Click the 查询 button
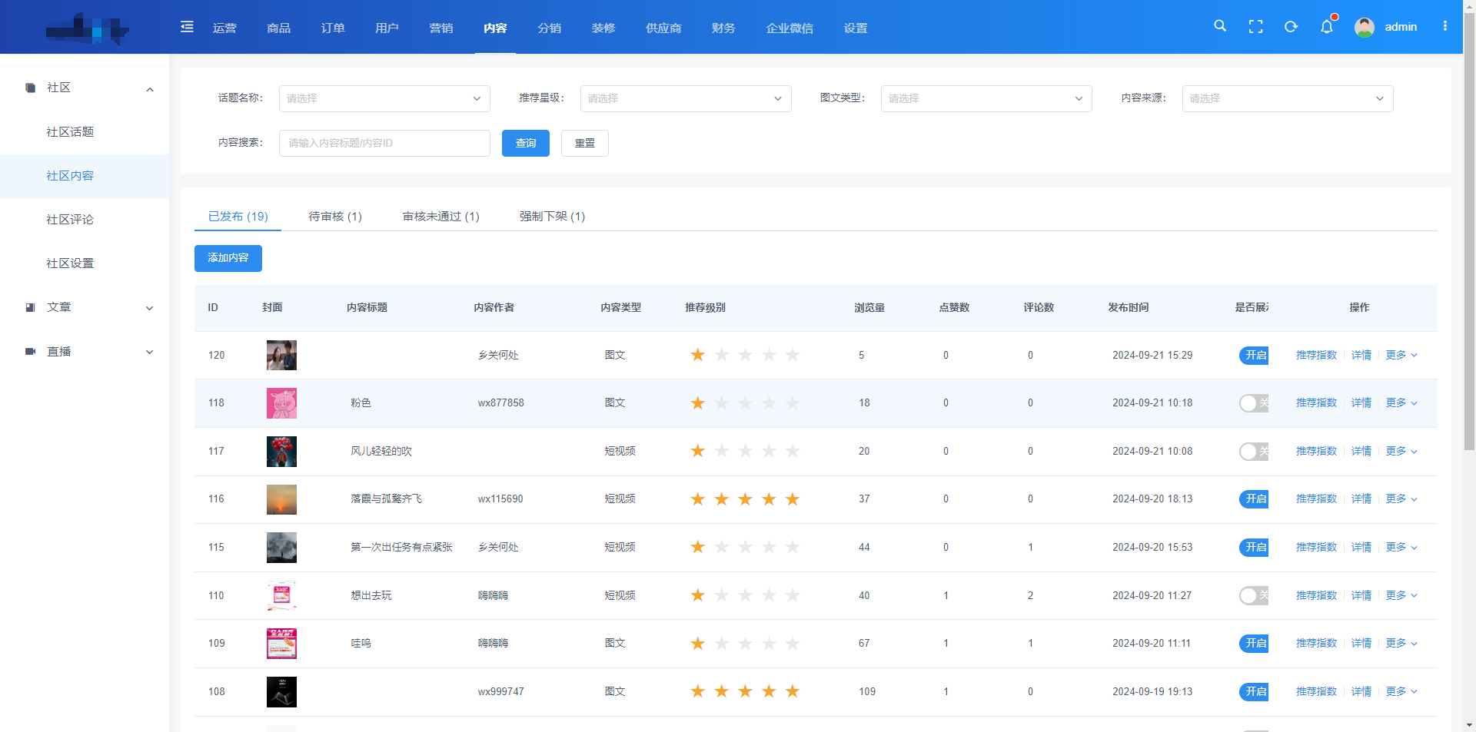This screenshot has height=732, width=1476. pyautogui.click(x=526, y=143)
